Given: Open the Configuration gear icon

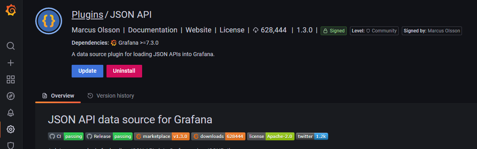Looking at the screenshot, I should (x=11, y=129).
